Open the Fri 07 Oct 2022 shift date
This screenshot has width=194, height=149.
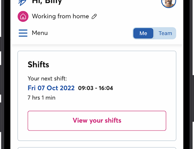click(51, 88)
